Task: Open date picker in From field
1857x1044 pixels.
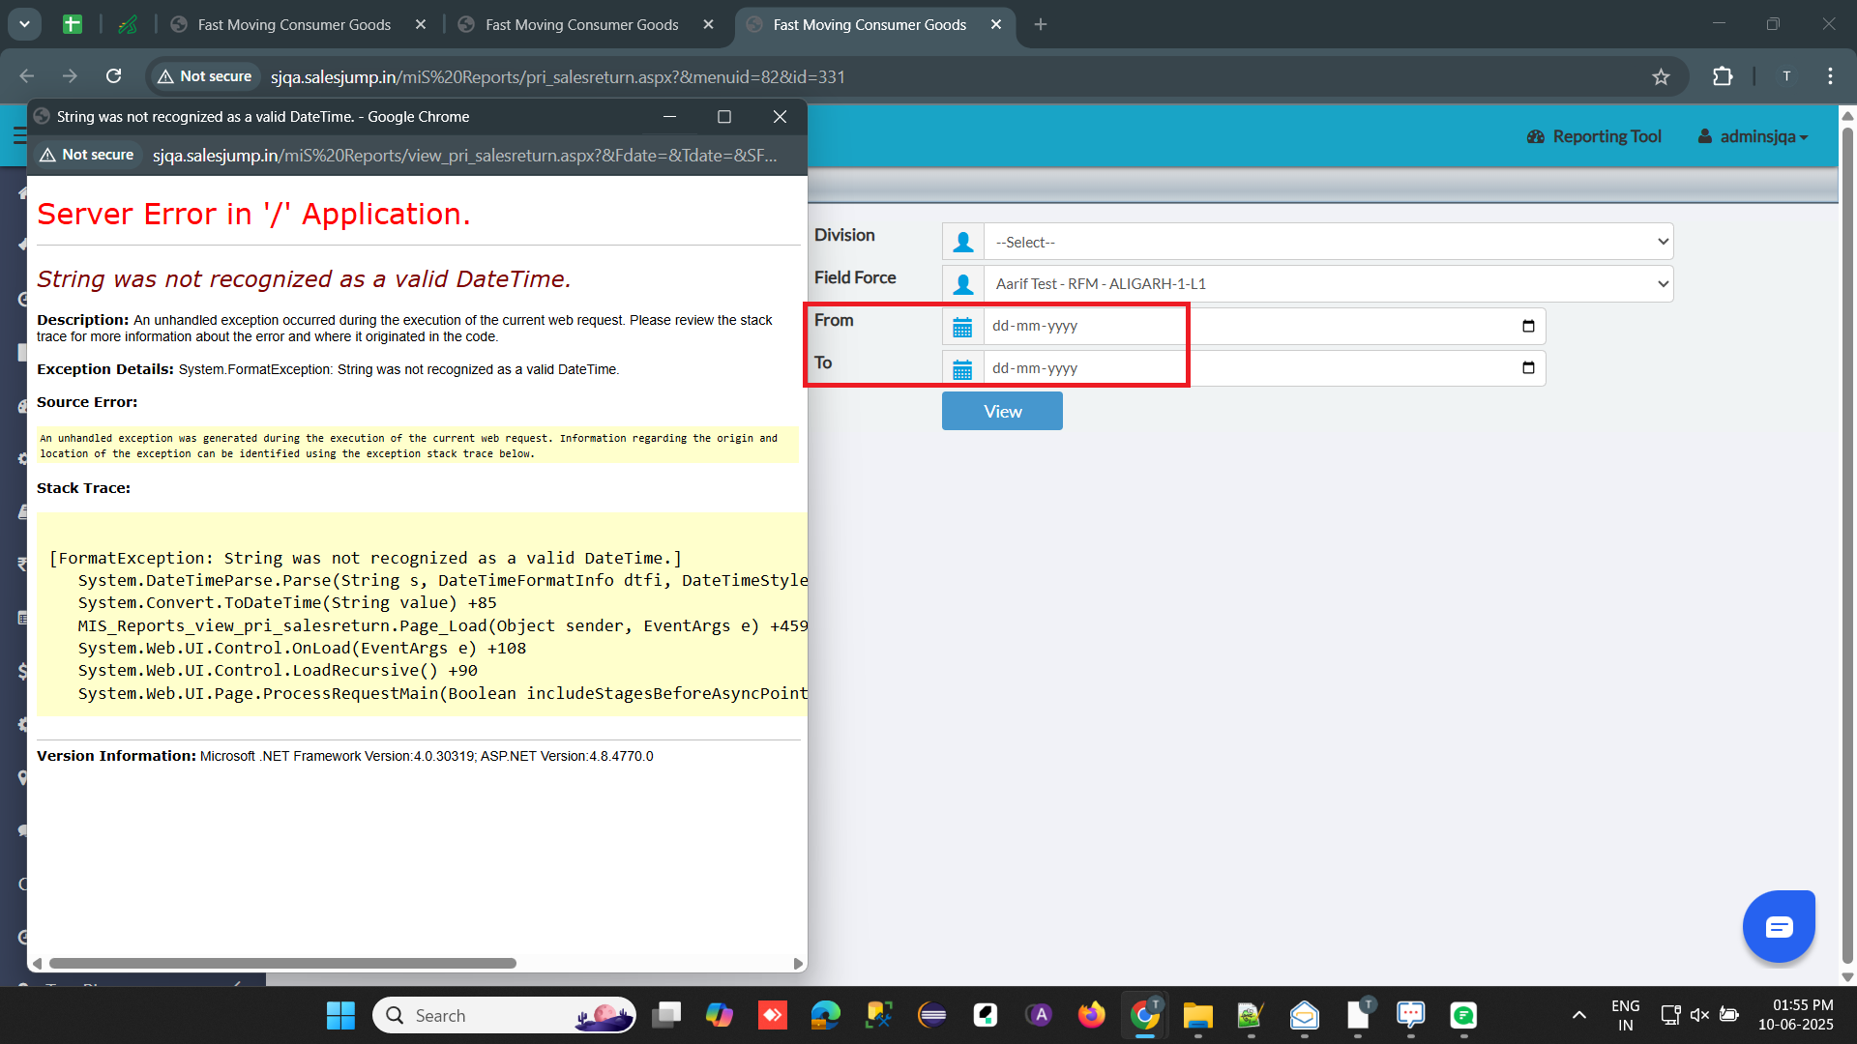Action: click(x=1528, y=326)
